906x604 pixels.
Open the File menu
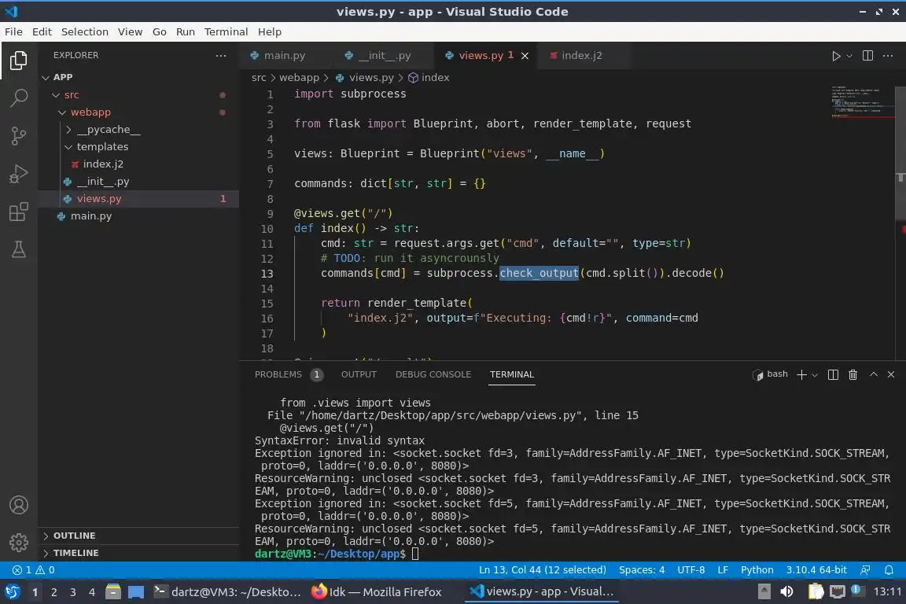[13, 31]
